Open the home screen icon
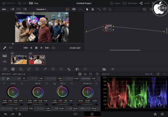The image size is (168, 117). pos(155,114)
